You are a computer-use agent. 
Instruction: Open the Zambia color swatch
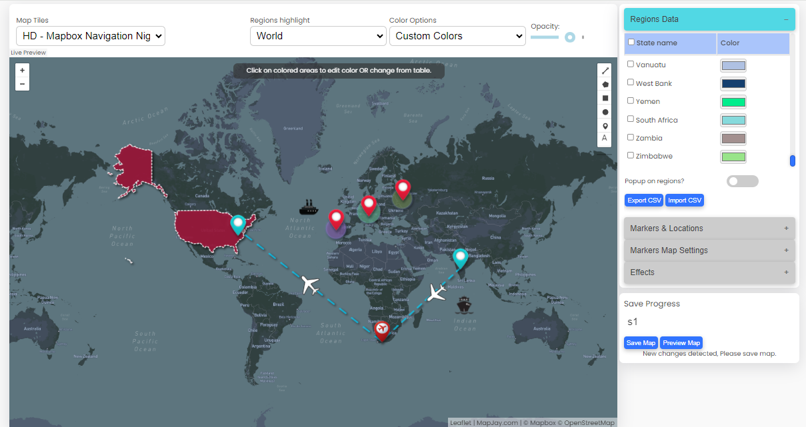pos(733,139)
